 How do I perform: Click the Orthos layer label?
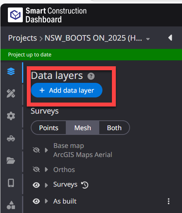click(x=64, y=170)
